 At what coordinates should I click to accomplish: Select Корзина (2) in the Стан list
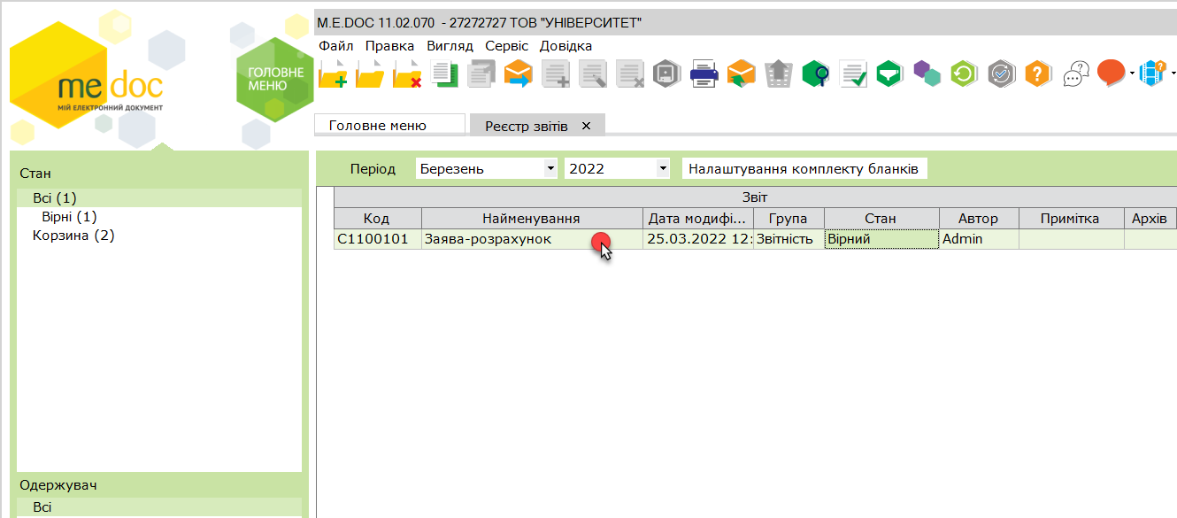(x=73, y=236)
